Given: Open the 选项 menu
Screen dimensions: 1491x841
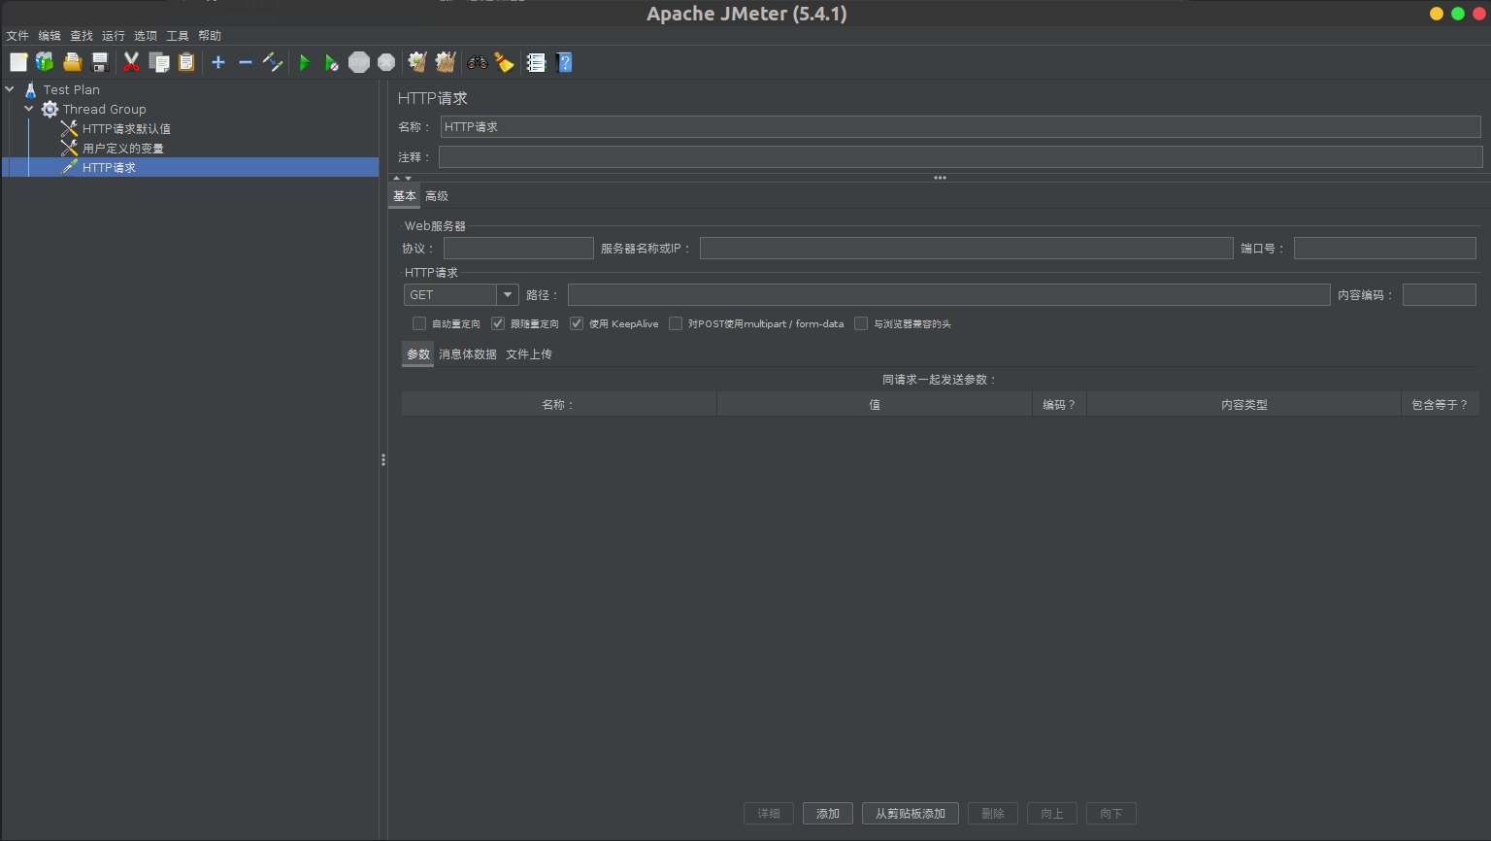Looking at the screenshot, I should click(146, 35).
